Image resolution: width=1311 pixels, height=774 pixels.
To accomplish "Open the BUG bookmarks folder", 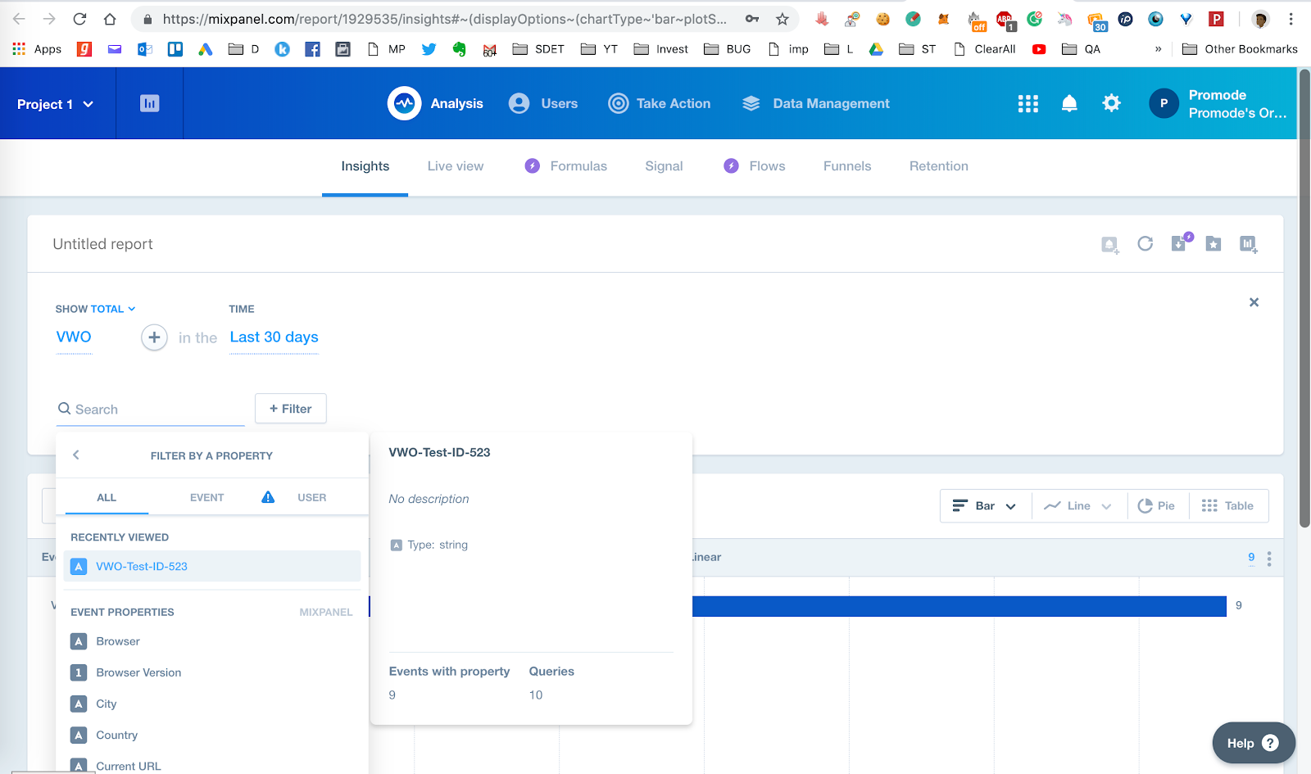I will (x=728, y=49).
